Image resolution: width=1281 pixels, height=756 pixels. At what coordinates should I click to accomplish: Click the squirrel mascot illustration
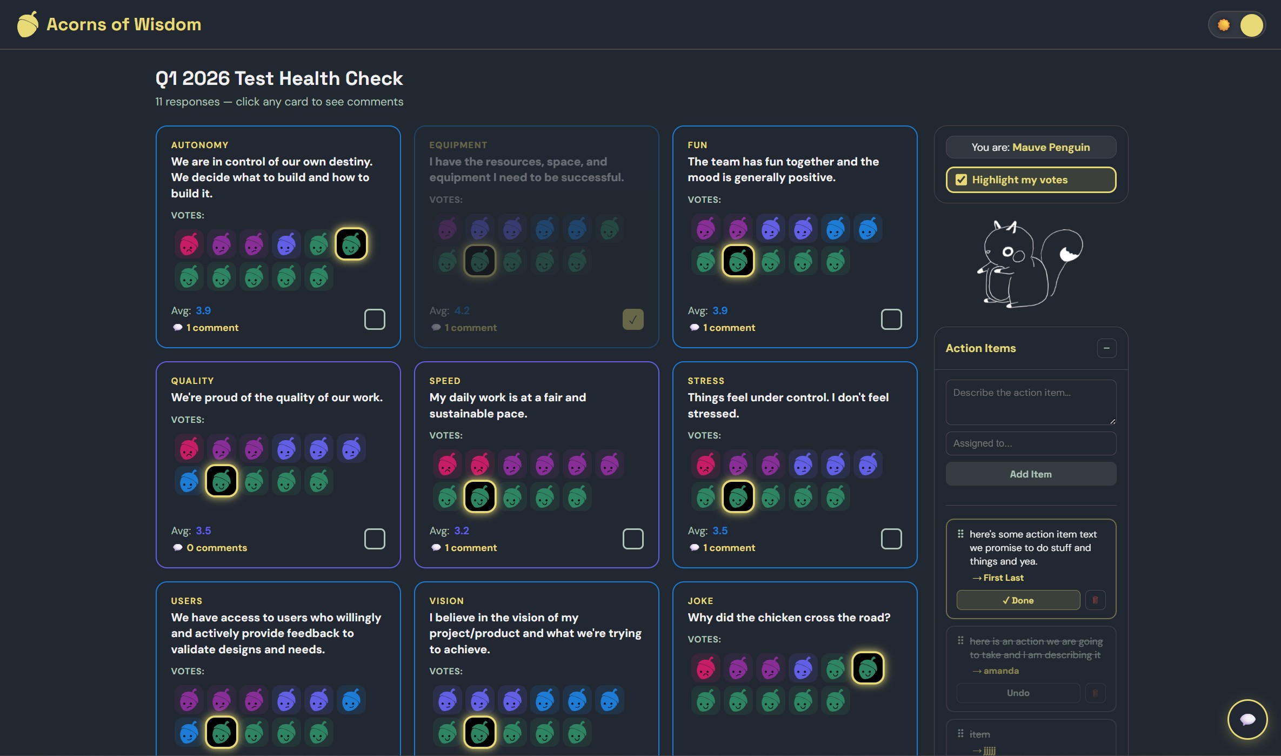click(1030, 264)
